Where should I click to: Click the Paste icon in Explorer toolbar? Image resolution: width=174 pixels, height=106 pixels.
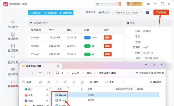tap(57, 82)
